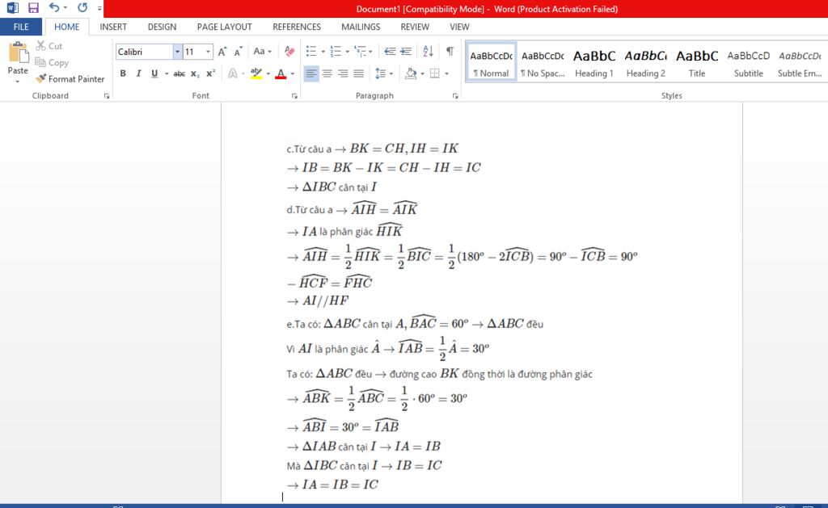Screen dimensions: 828x508
Task: Open the Paste options arrow below Paste
Action: [18, 82]
